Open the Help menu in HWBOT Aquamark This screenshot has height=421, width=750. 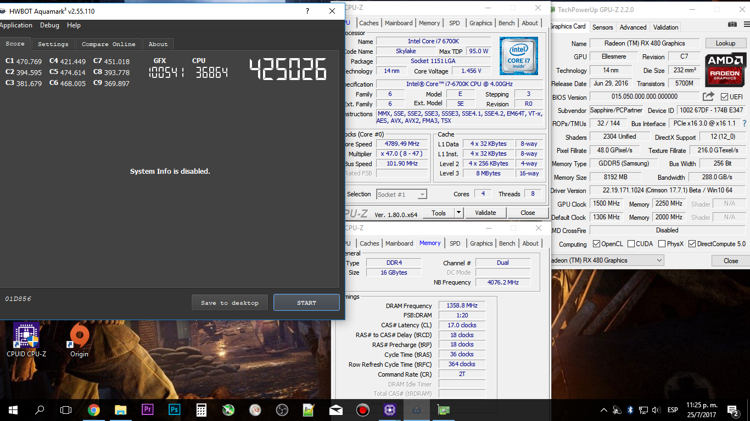(74, 25)
